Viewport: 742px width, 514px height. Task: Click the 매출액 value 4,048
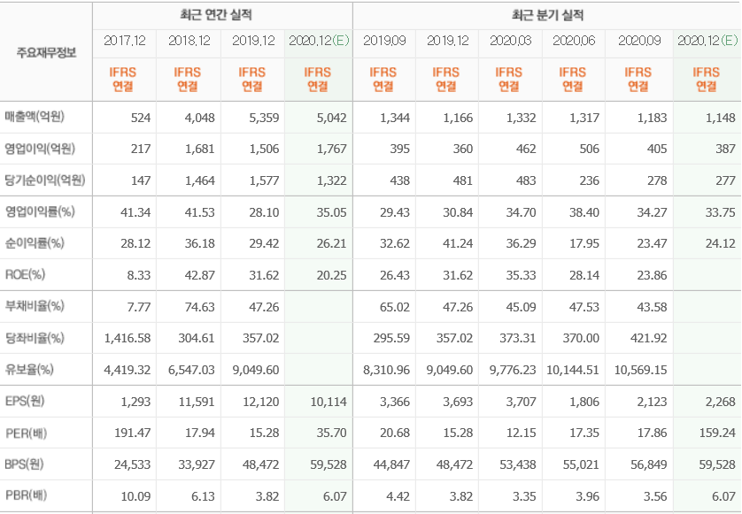(x=200, y=118)
